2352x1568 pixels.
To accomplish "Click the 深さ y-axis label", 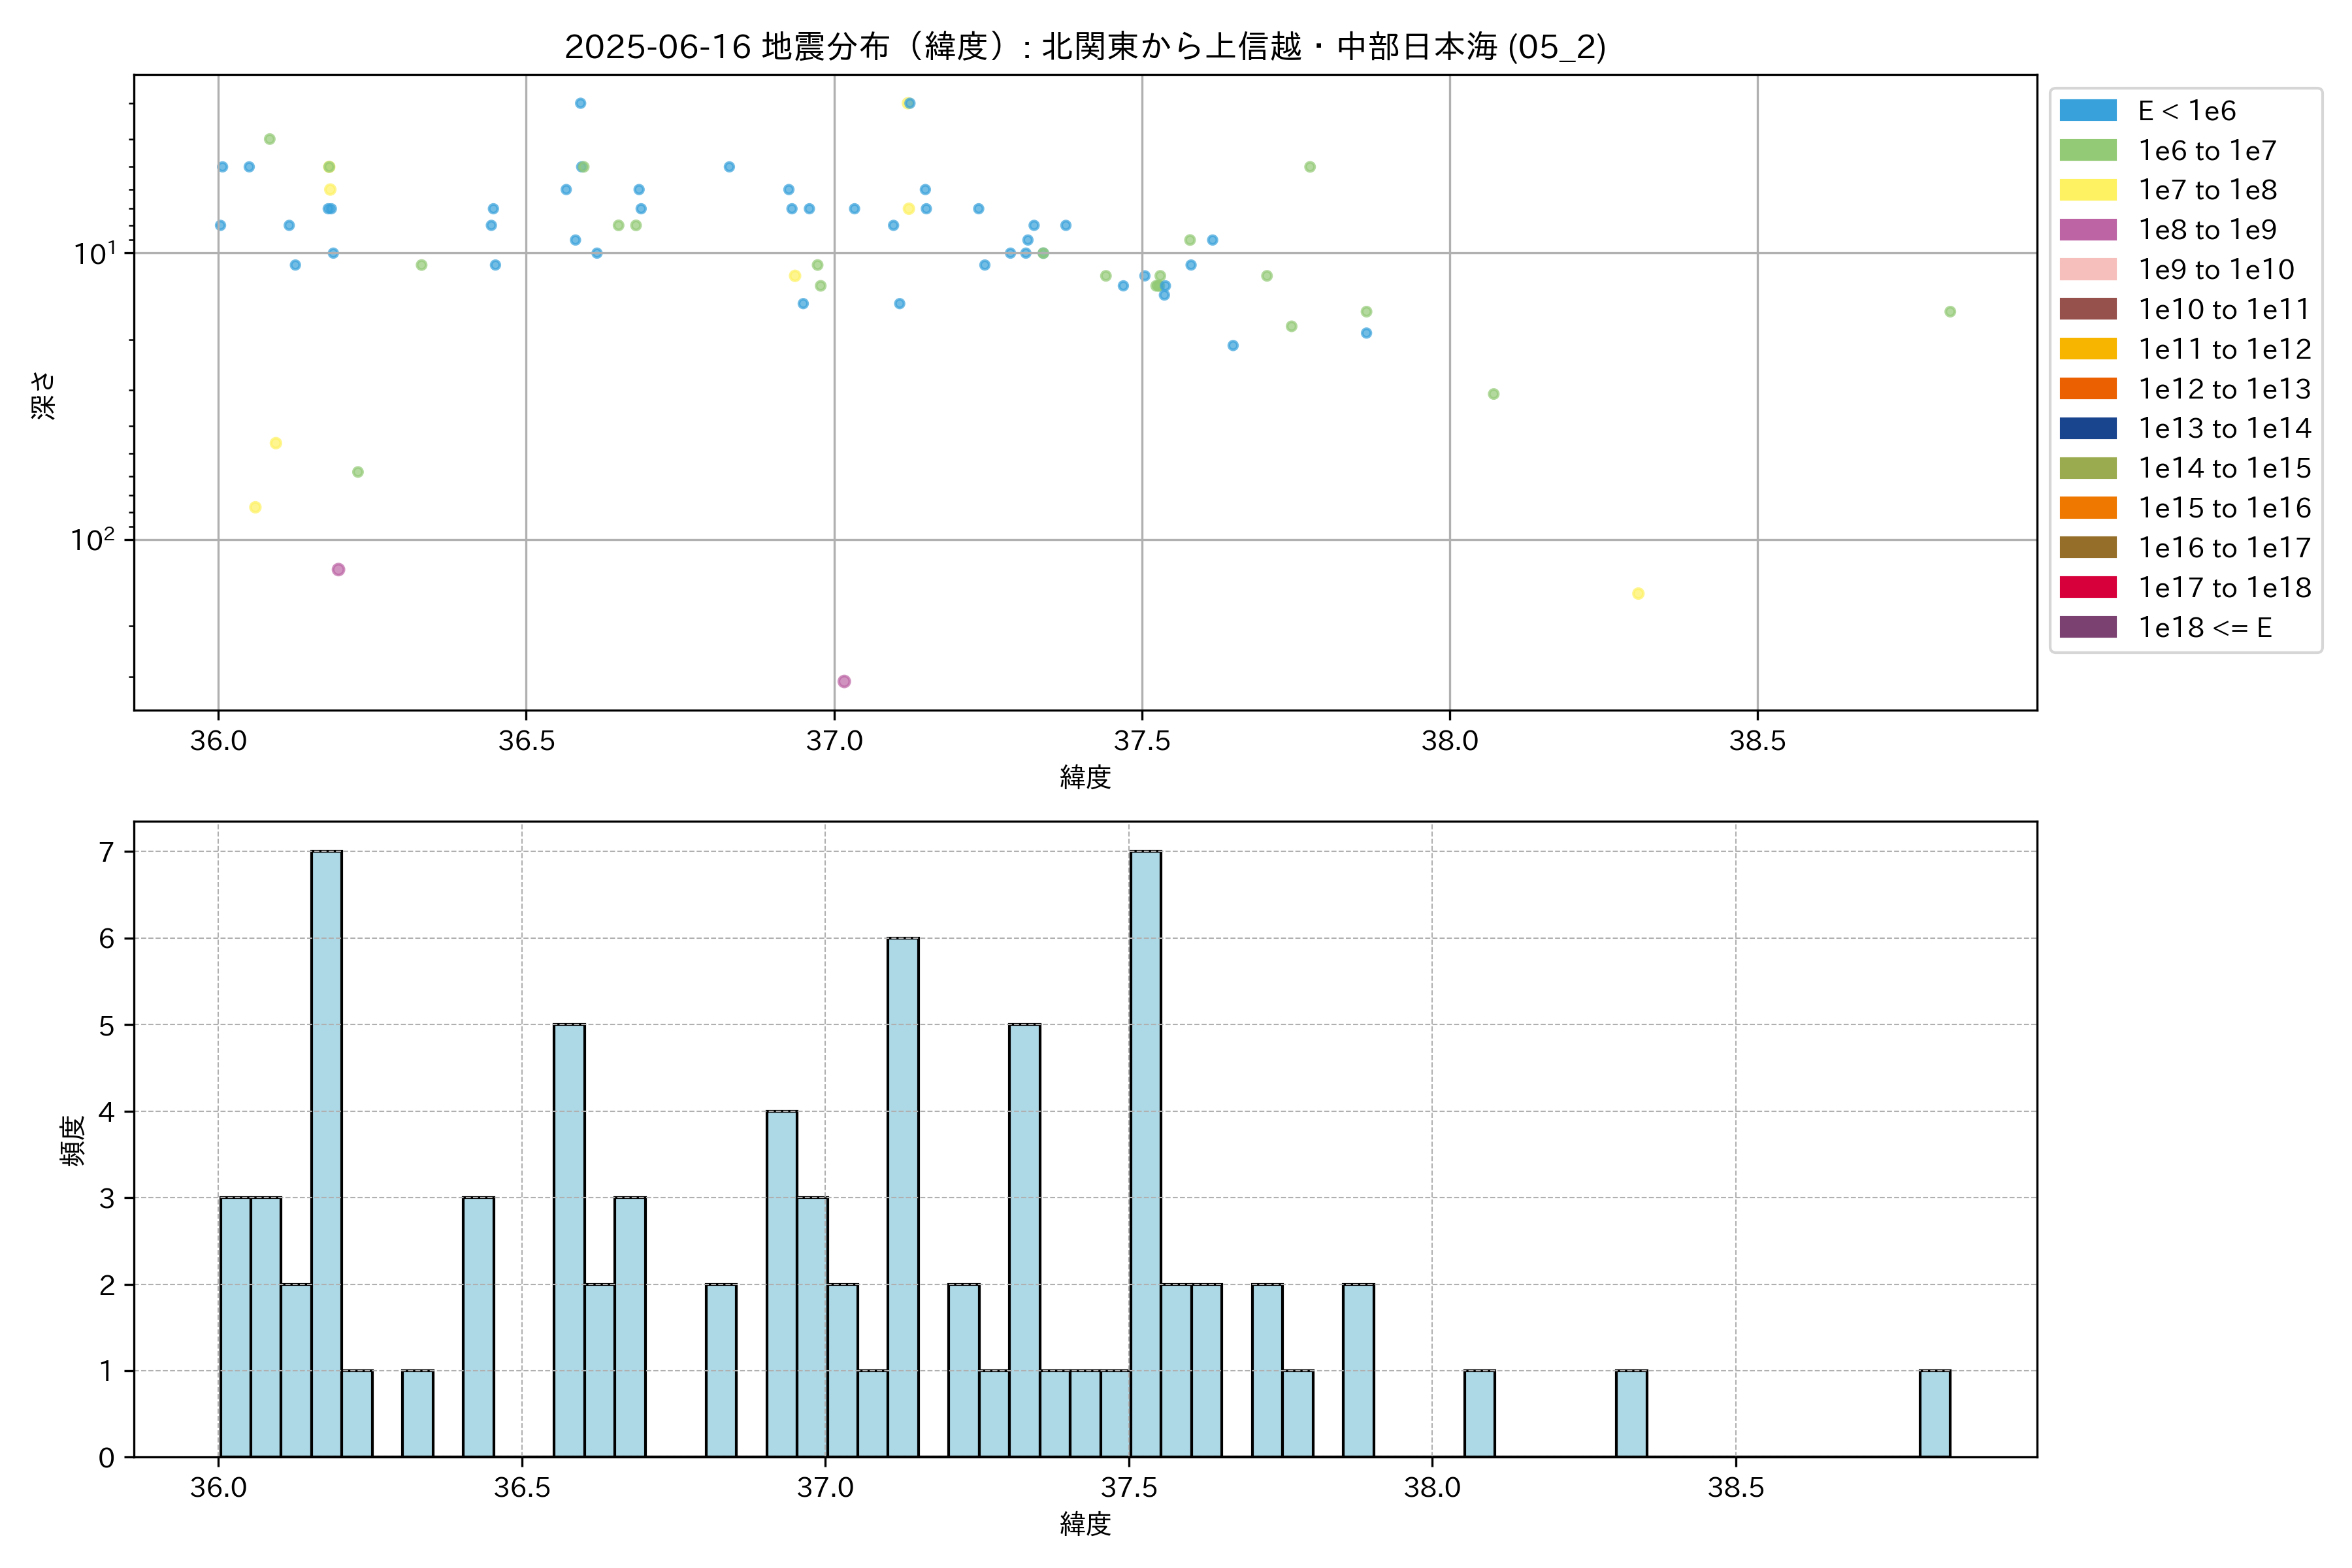I will [44, 395].
